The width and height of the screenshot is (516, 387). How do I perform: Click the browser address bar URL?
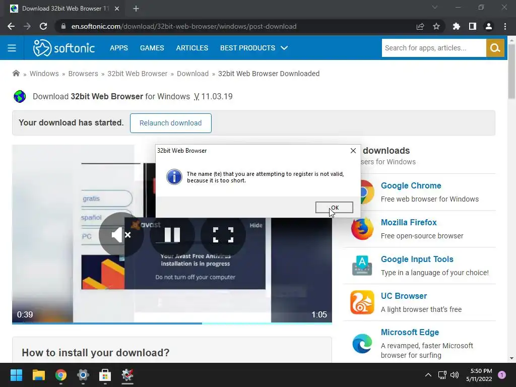click(183, 26)
